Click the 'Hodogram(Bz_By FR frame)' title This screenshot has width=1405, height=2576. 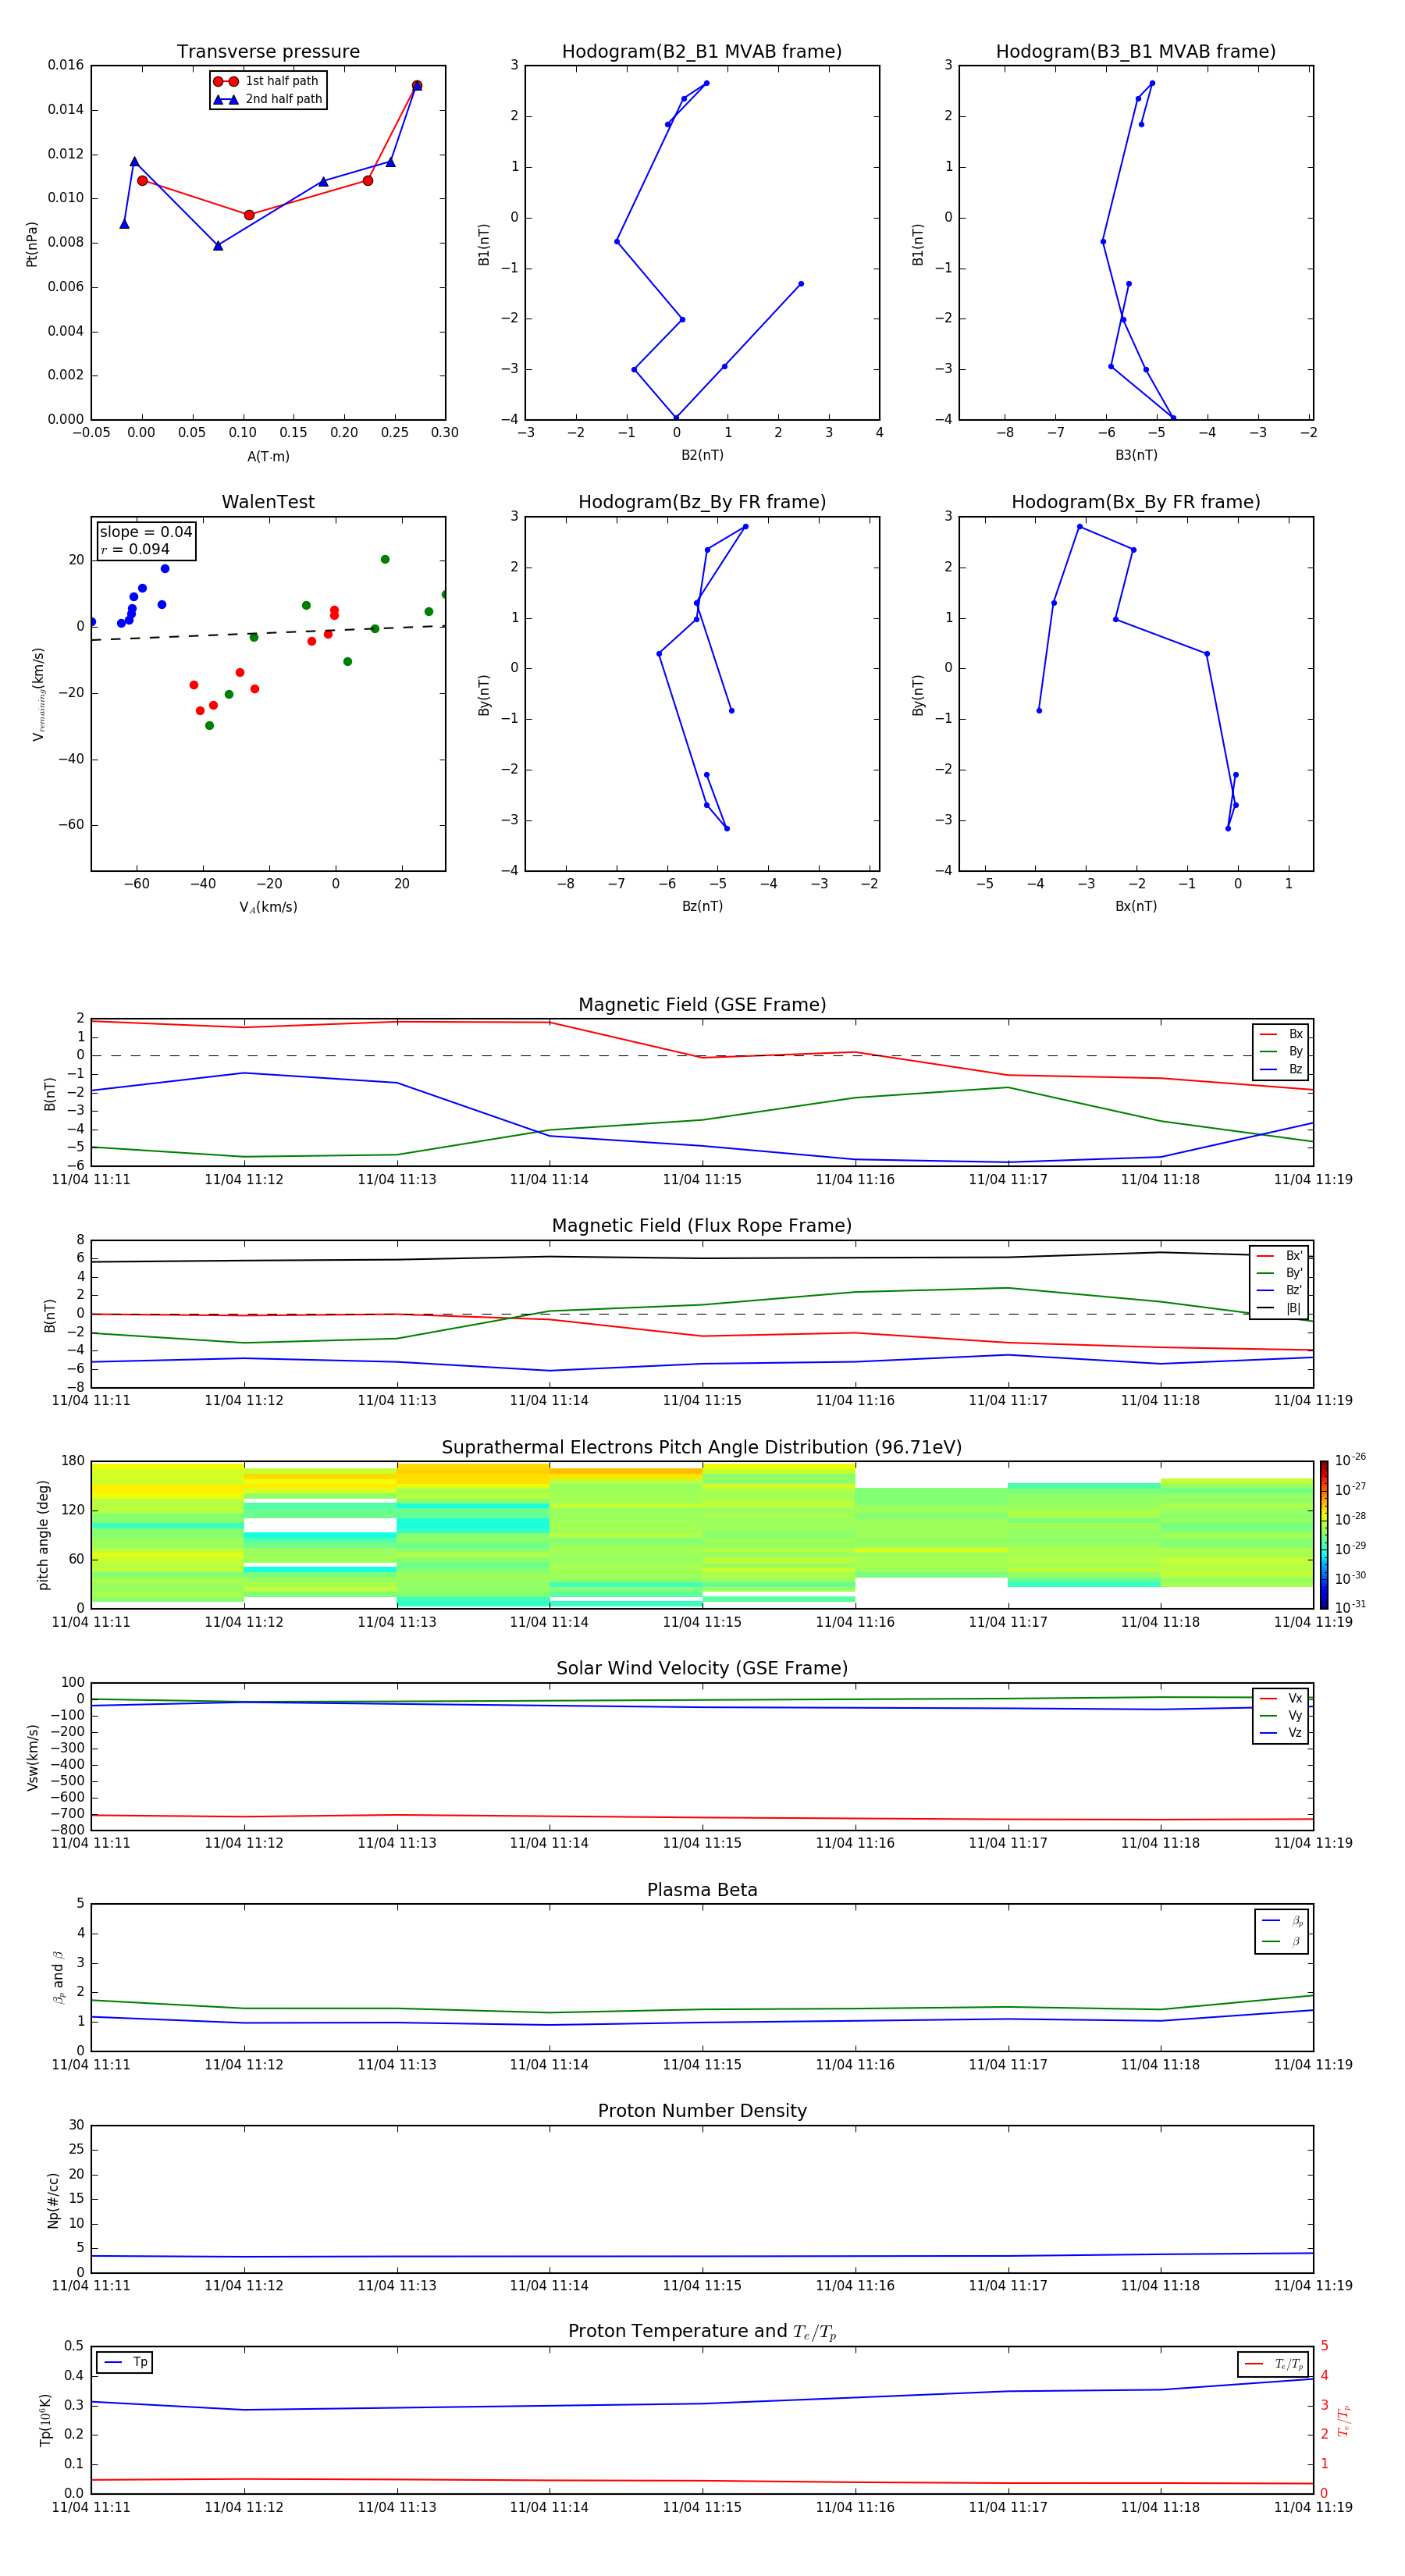tap(702, 502)
